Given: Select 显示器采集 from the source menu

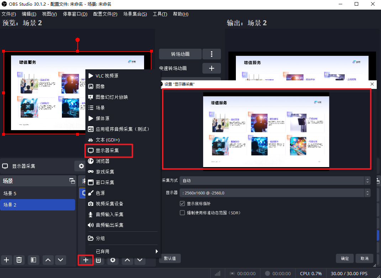Looking at the screenshot, I should (107, 150).
